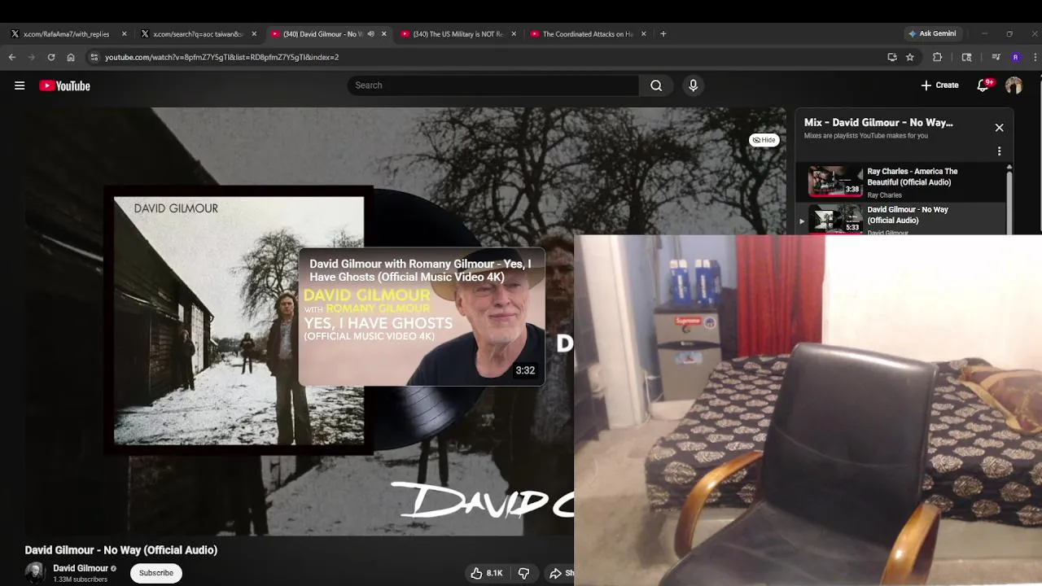The width and height of the screenshot is (1042, 586).
Task: Reload the page with the refresh icon
Action: click(x=50, y=57)
